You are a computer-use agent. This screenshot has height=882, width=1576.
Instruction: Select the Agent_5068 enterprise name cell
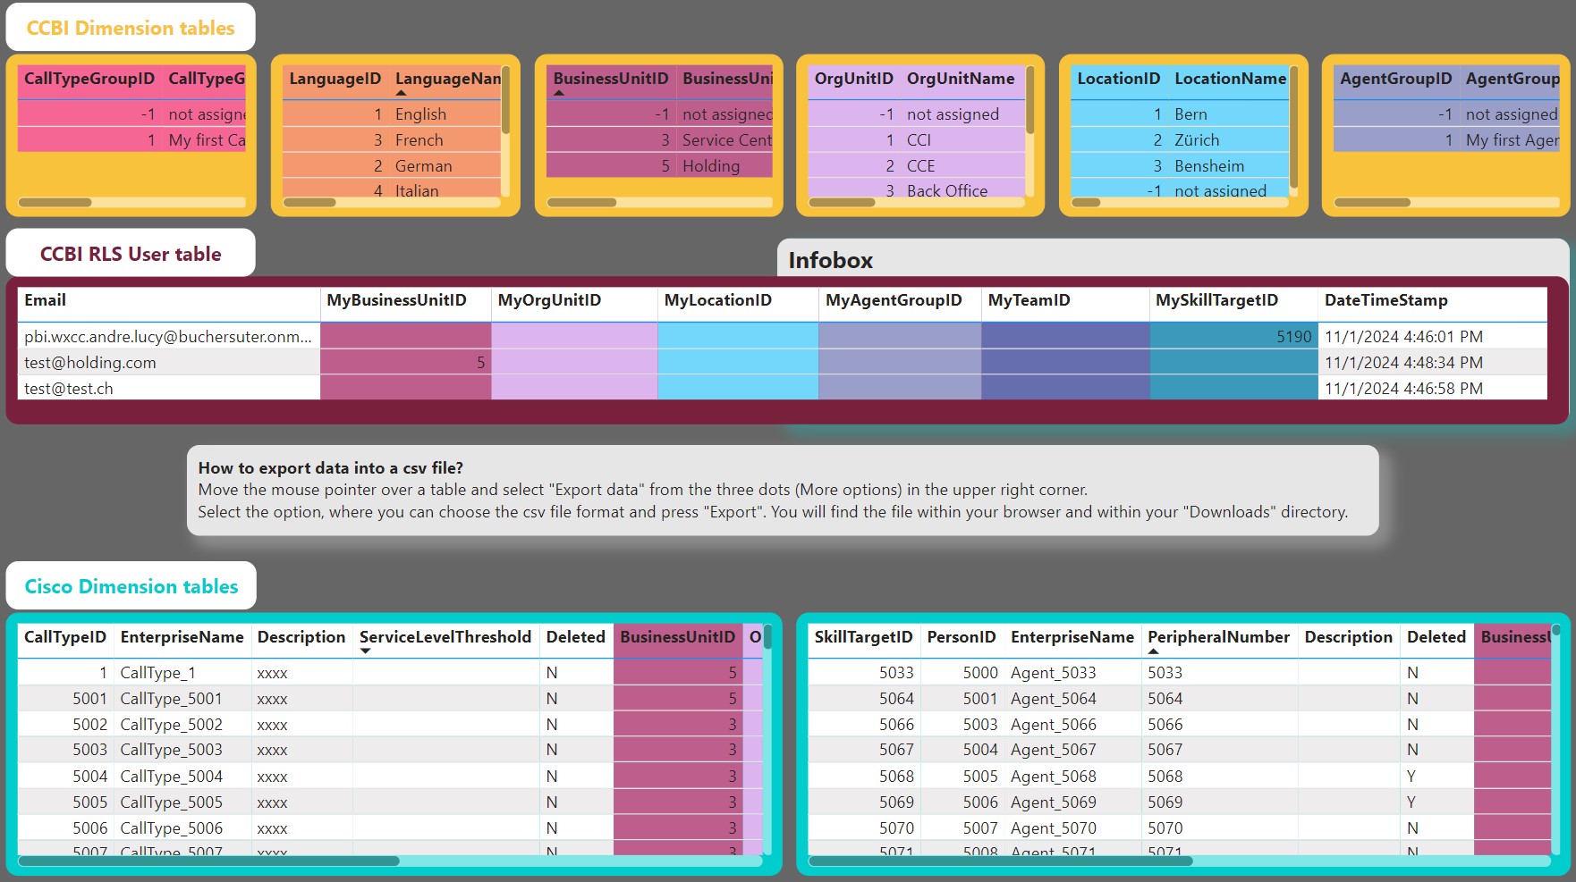pyautogui.click(x=1072, y=777)
